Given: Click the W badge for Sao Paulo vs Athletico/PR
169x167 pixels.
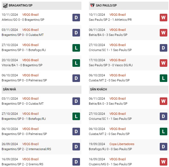Looking at the screenshot, I should pyautogui.click(x=163, y=17).
